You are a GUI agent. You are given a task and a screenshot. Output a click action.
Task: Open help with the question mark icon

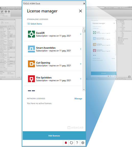click(x=77, y=143)
